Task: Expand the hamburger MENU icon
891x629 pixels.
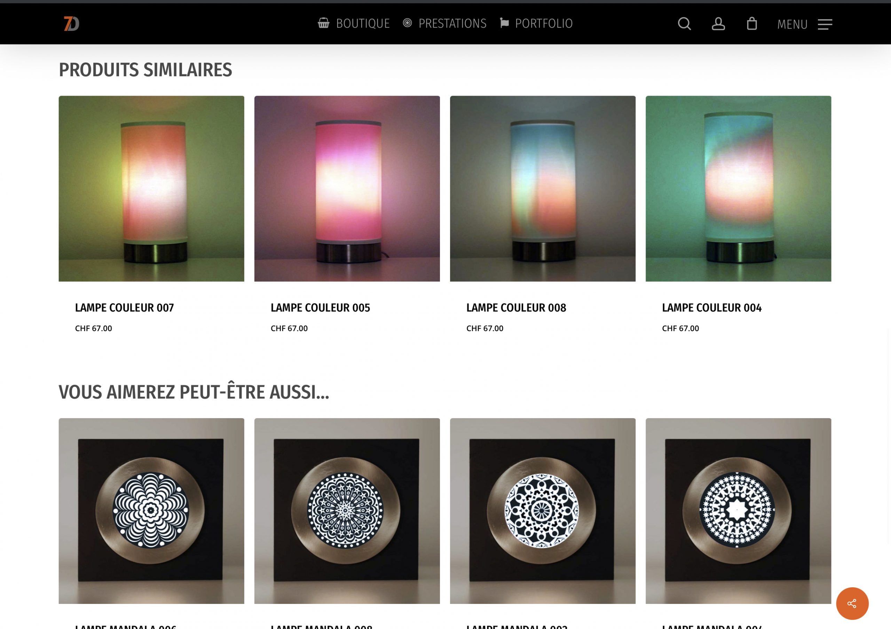Action: click(x=825, y=24)
